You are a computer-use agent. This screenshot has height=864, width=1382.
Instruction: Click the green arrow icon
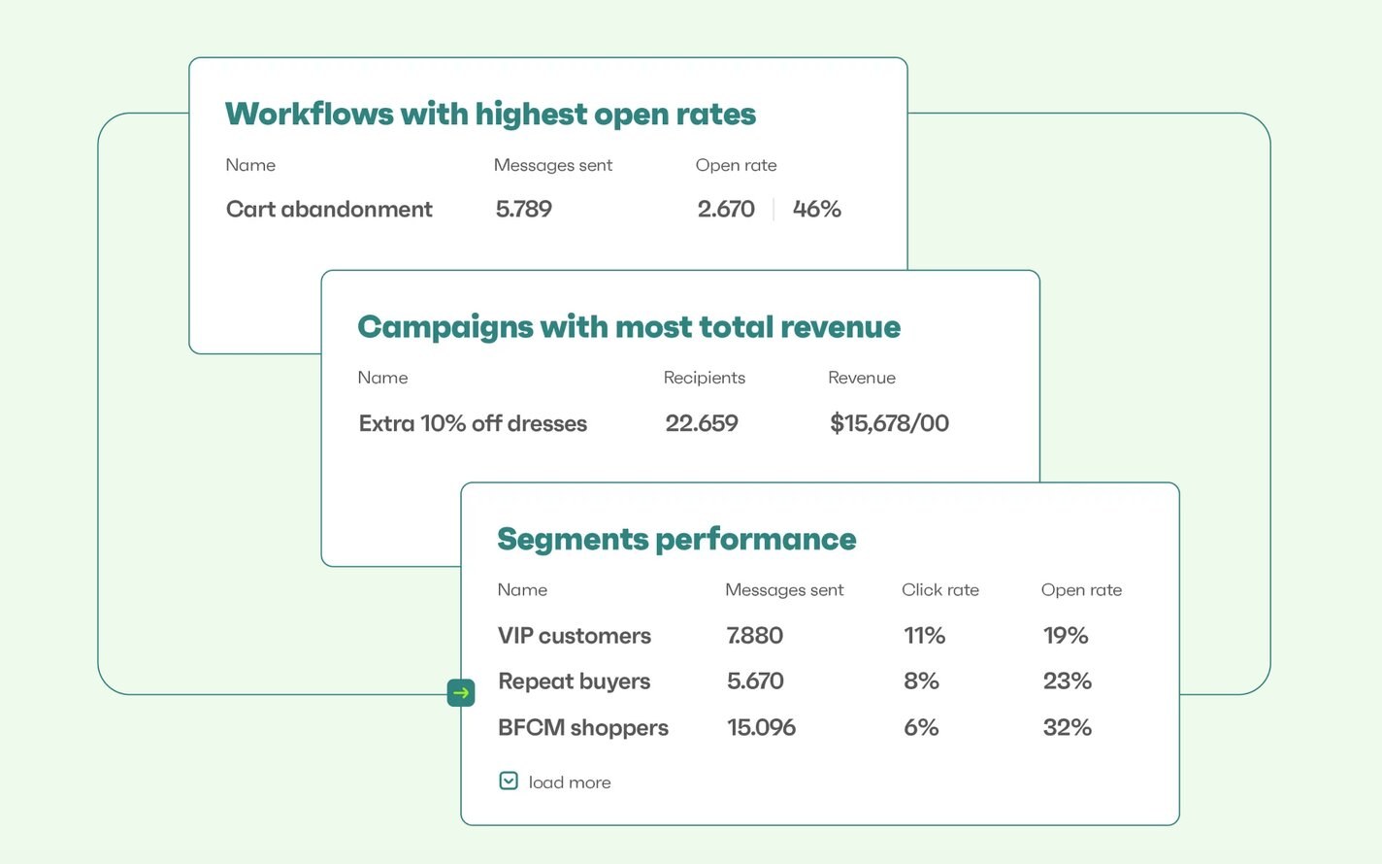click(461, 692)
